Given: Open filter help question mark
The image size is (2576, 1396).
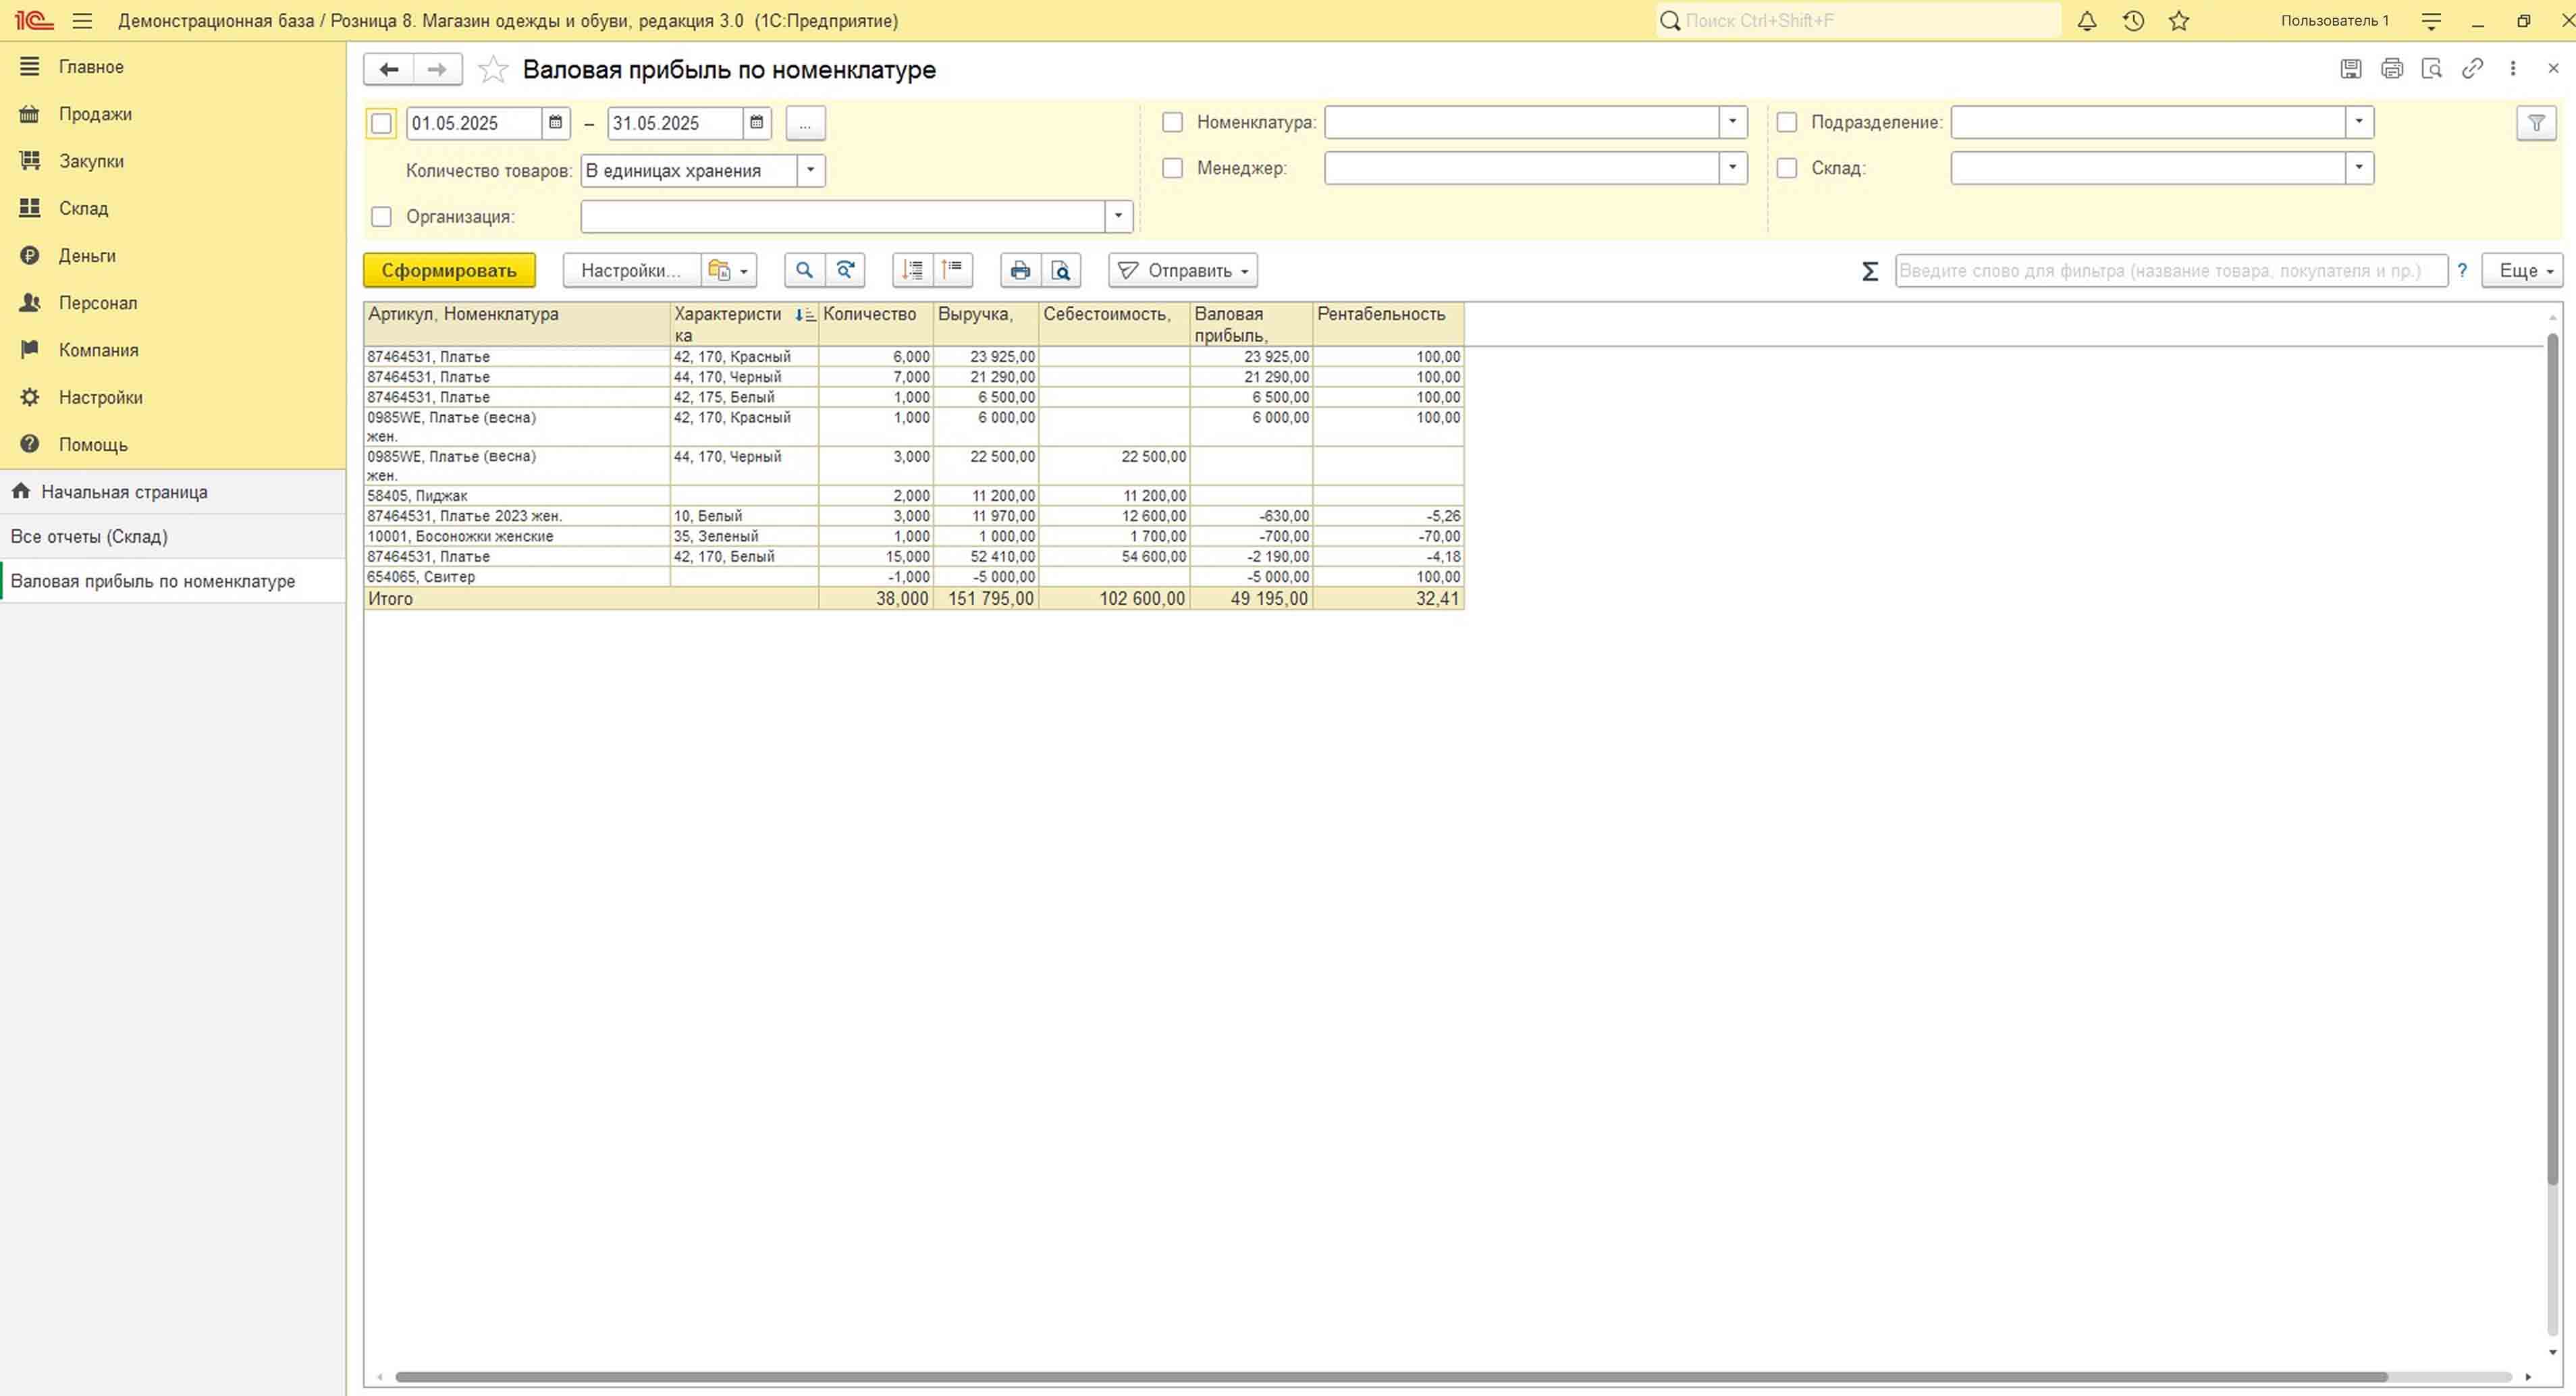Looking at the screenshot, I should (x=2462, y=270).
